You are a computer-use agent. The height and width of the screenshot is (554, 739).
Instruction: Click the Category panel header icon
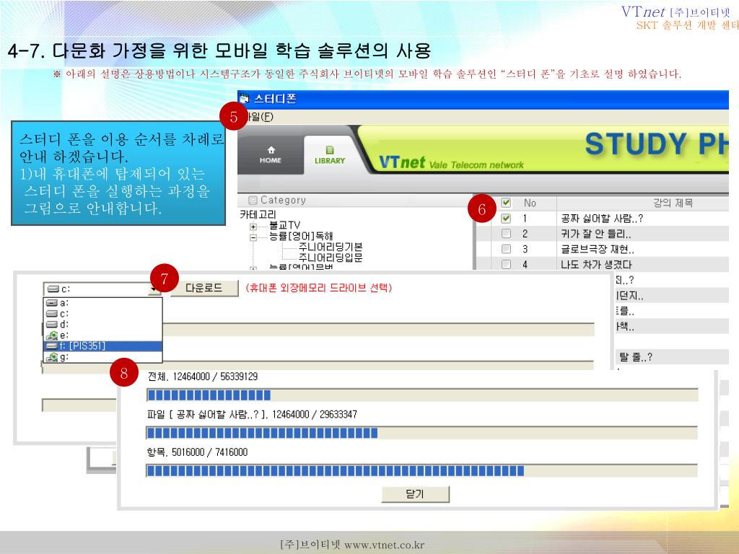tap(253, 201)
